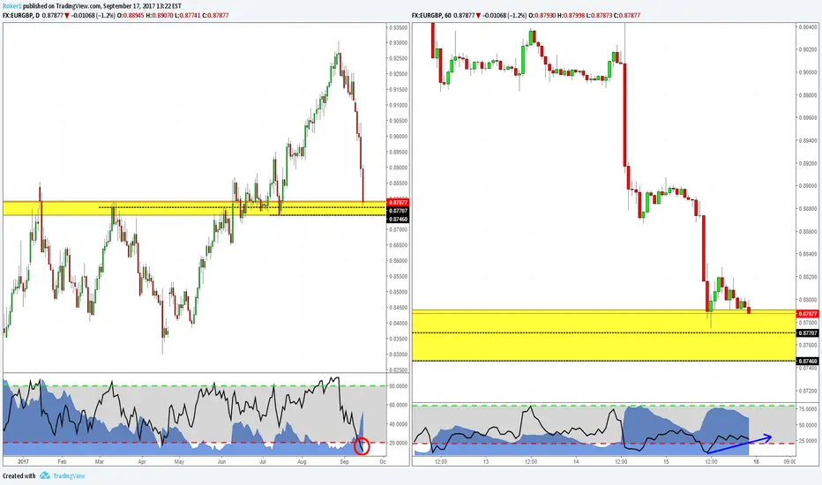Click the red down arrow in the daily chart header
The height and width of the screenshot is (485, 822).
point(67,16)
